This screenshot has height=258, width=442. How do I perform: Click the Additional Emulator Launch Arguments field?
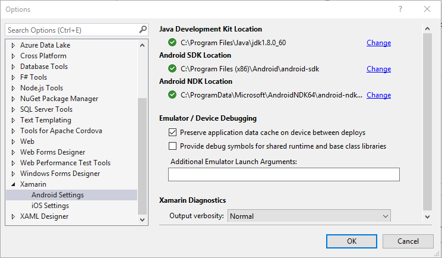[283, 174]
